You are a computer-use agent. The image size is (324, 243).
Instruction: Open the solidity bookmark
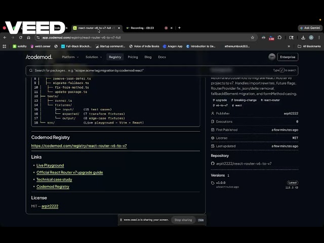point(20,46)
